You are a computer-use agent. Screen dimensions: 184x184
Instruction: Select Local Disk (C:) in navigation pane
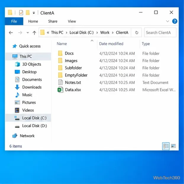pos(28,118)
